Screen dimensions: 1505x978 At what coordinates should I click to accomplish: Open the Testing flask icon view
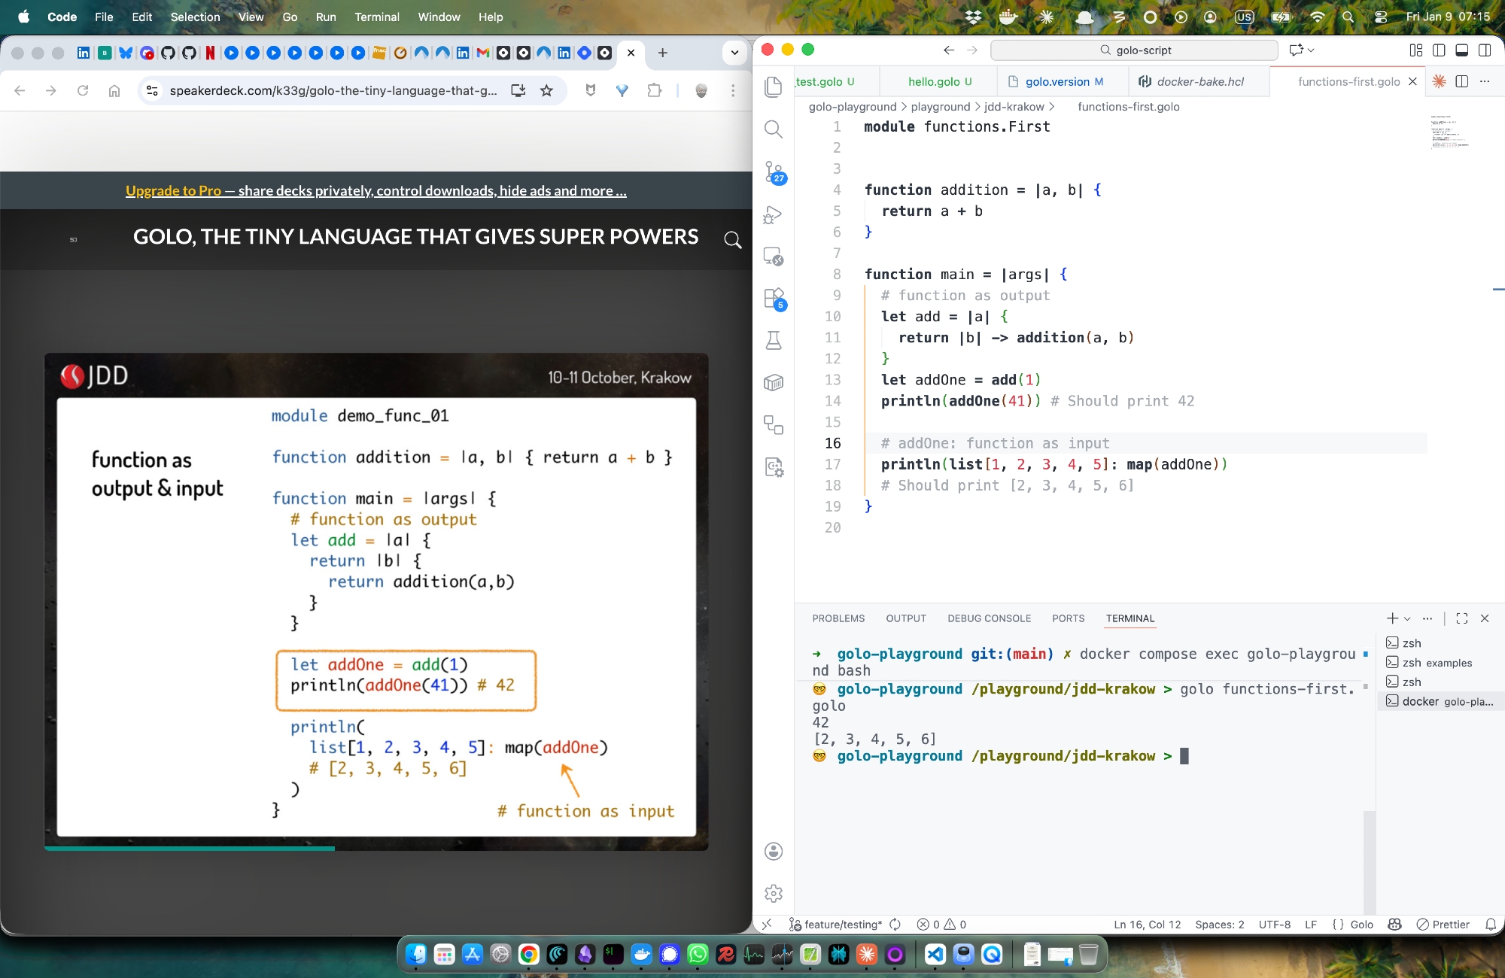point(773,341)
